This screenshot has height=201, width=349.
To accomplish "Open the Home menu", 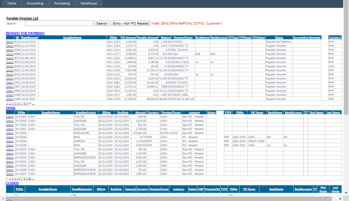I will tap(12, 3).
